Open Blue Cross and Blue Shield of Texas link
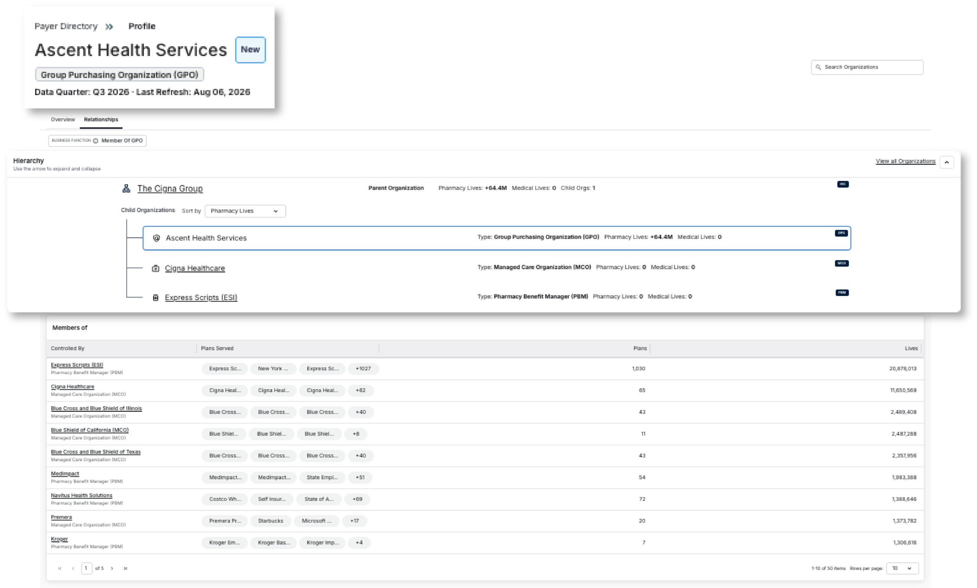The height and width of the screenshot is (588, 977). tap(95, 452)
